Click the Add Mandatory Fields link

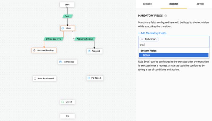[x=152, y=33]
